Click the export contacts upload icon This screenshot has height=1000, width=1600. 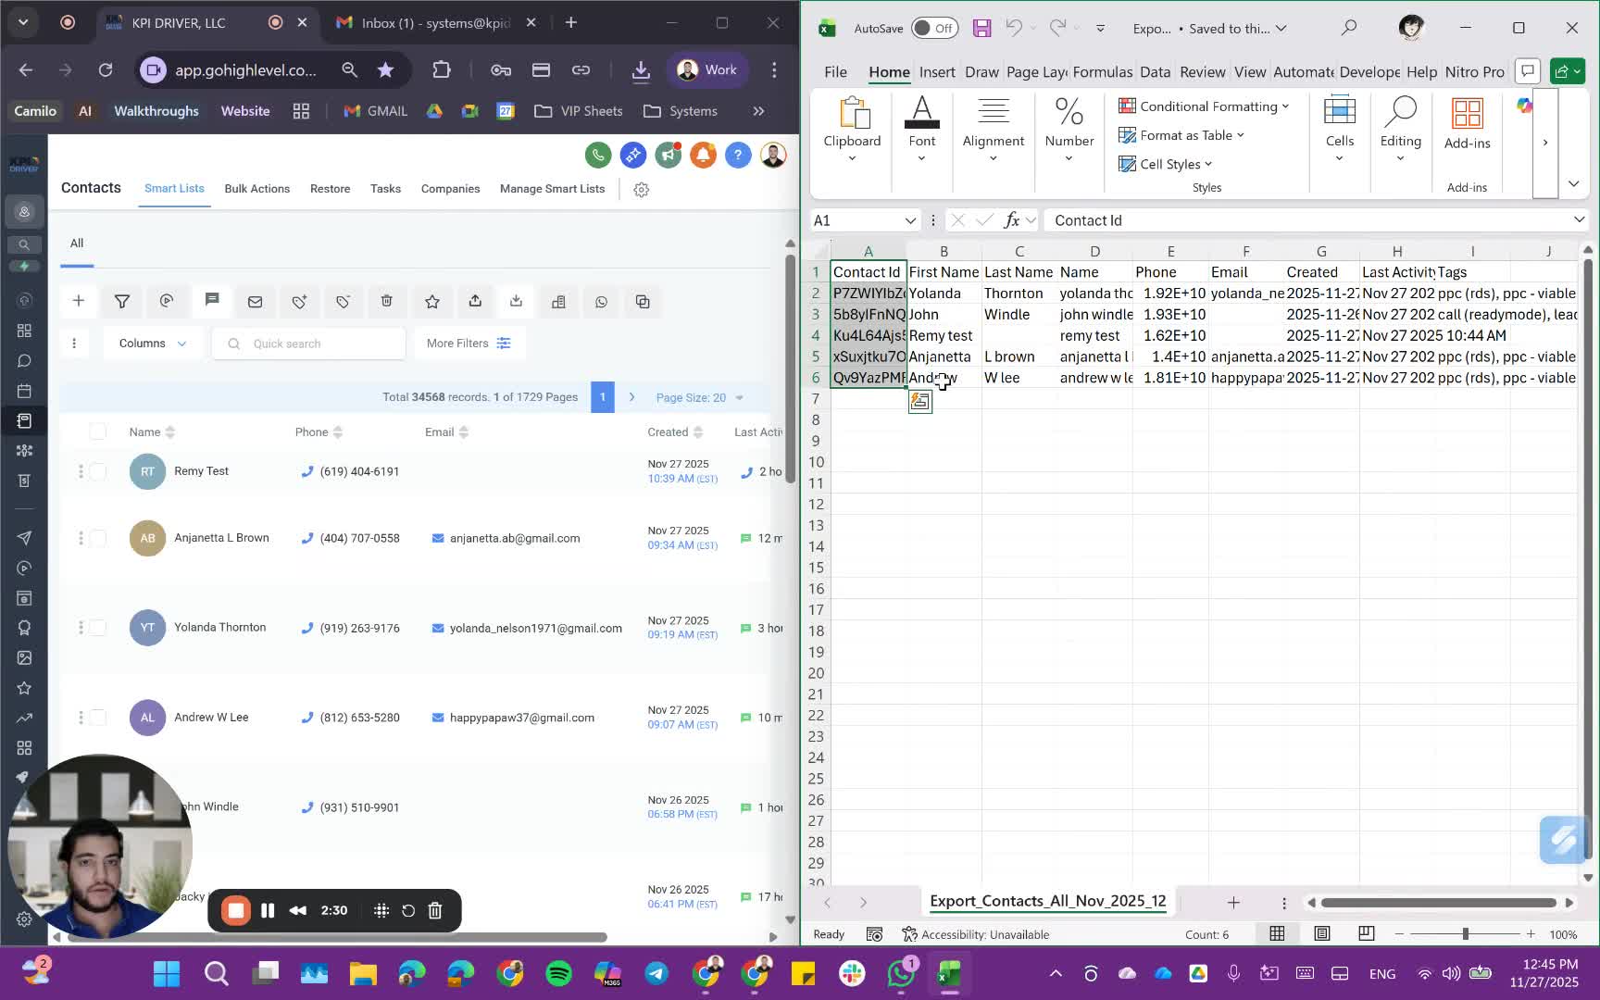pos(475,301)
